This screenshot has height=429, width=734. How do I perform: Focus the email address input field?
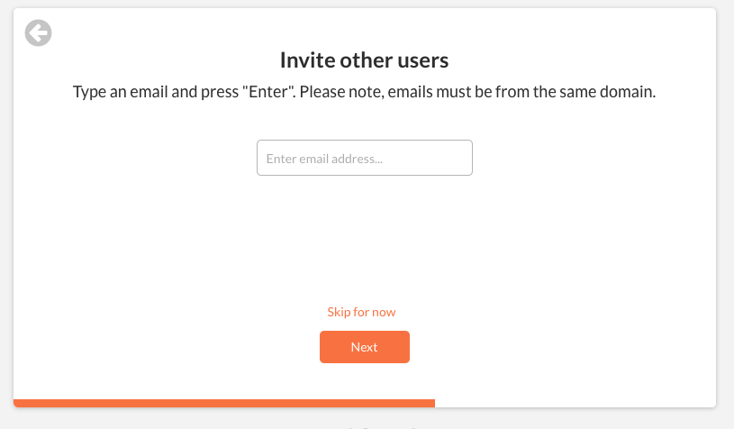(364, 158)
